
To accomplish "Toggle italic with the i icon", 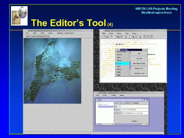I will click(137, 37).
